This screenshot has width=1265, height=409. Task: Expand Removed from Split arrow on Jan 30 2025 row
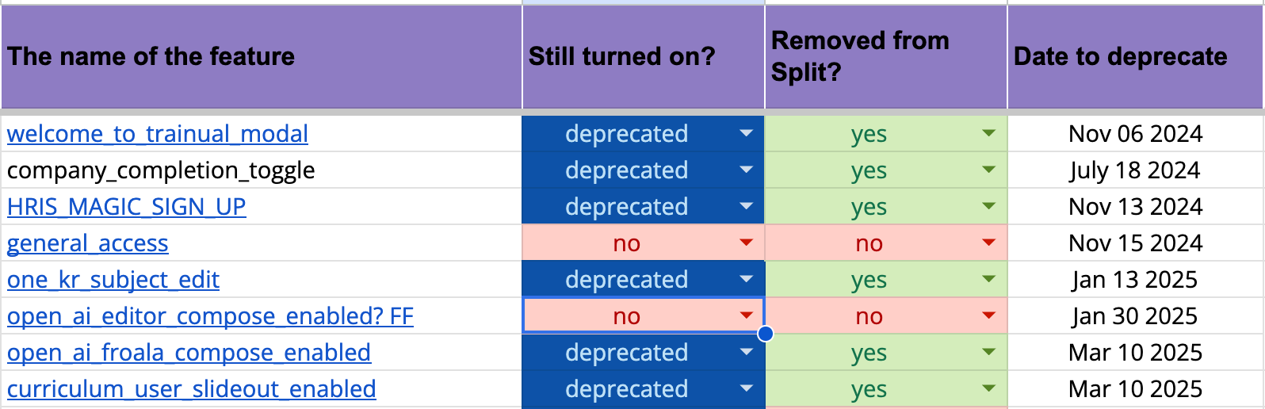[x=988, y=315]
